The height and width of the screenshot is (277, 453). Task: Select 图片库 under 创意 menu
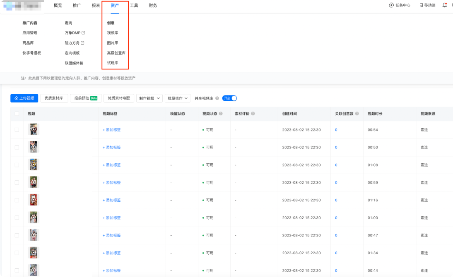112,43
